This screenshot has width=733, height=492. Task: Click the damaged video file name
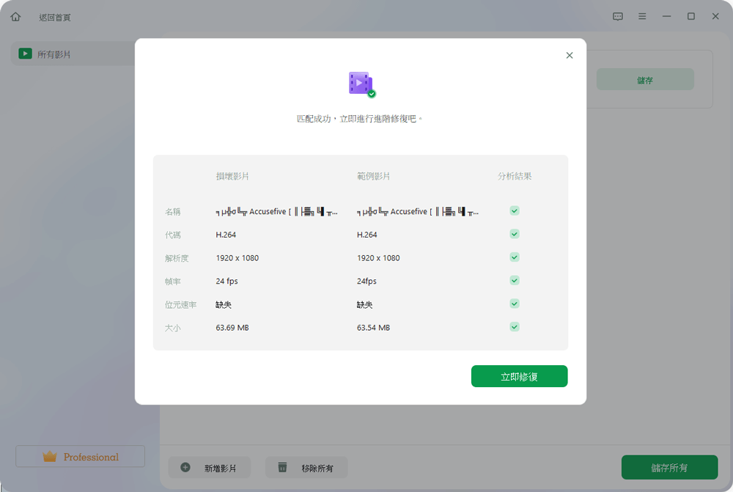click(x=276, y=212)
